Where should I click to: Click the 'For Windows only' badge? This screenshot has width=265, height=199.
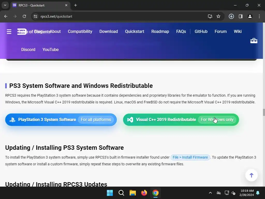click(x=217, y=120)
